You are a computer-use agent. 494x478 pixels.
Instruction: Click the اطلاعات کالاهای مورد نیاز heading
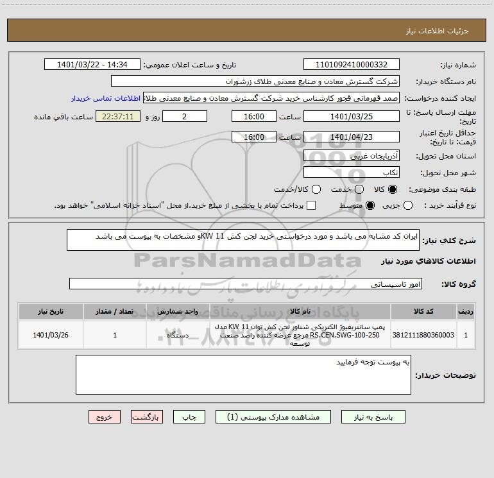(428, 261)
